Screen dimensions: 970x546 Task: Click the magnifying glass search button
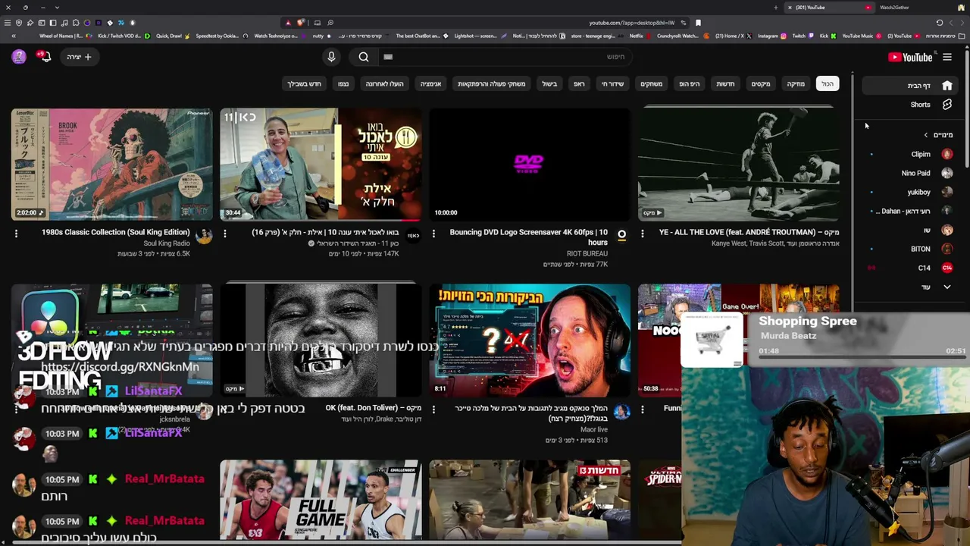tap(364, 57)
